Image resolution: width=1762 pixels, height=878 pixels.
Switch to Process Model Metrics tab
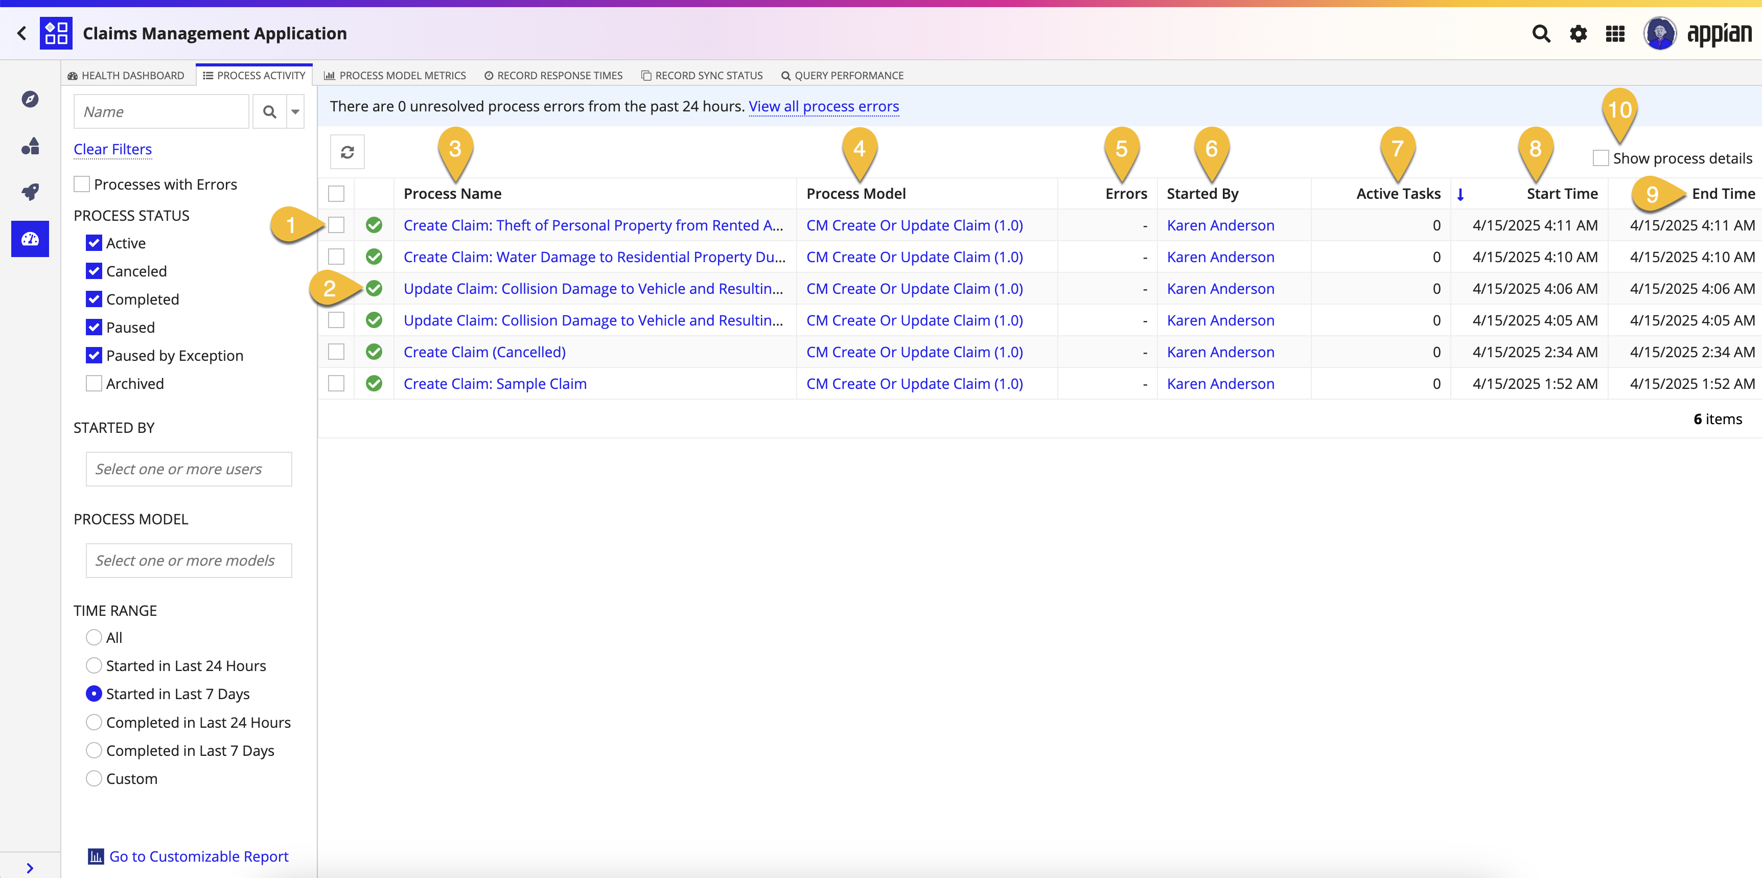(x=395, y=75)
